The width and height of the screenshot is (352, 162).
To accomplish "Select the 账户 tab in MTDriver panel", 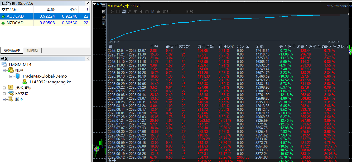I will [x=167, y=12].
